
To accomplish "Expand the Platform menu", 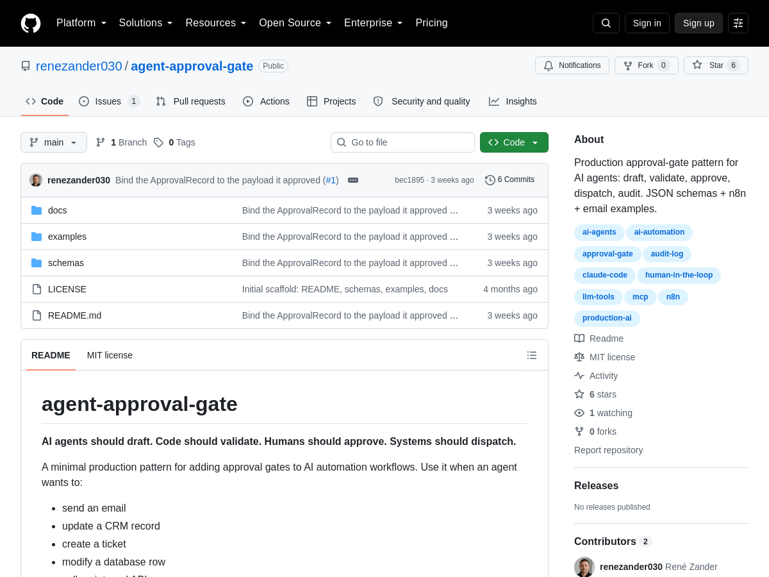I will click(x=81, y=23).
